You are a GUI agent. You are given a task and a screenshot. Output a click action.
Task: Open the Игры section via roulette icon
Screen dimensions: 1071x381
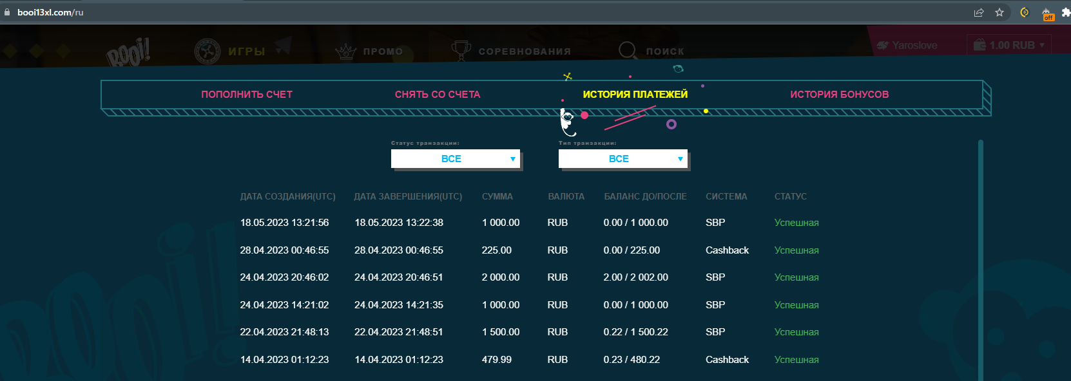click(207, 51)
